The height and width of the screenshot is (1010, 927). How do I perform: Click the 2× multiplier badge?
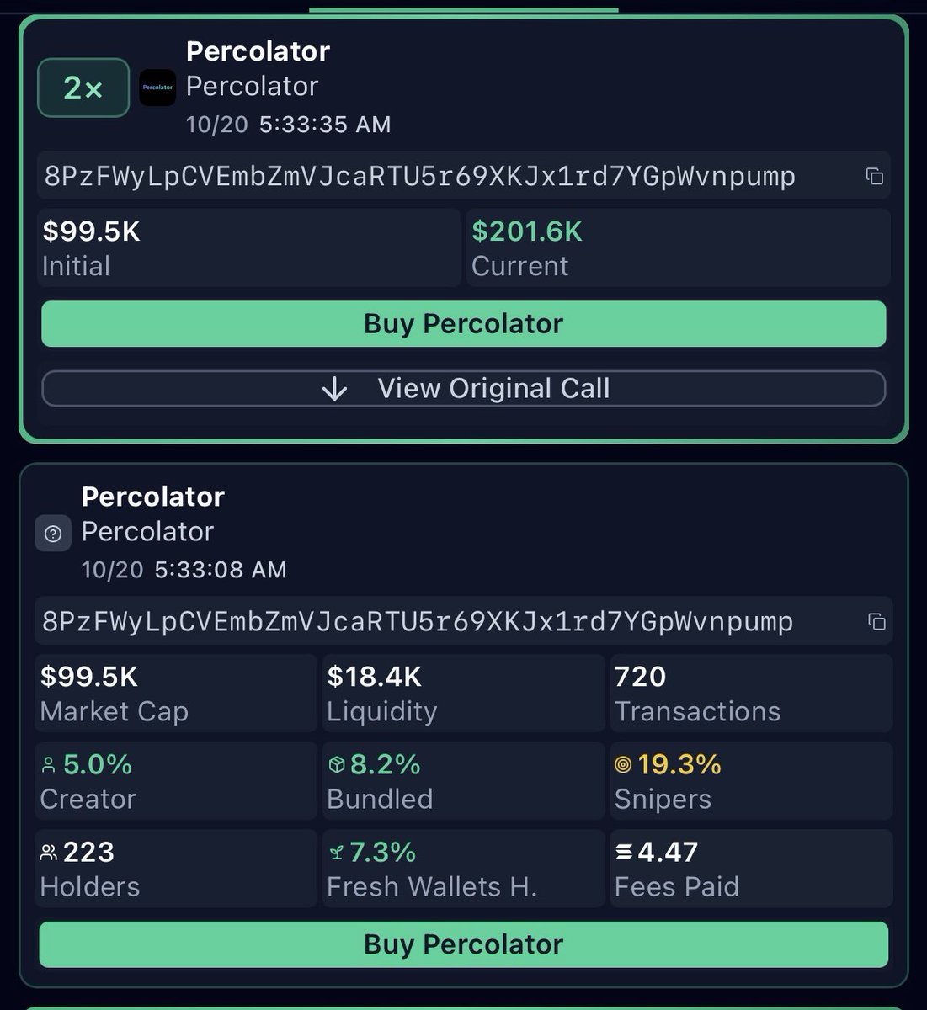coord(83,88)
